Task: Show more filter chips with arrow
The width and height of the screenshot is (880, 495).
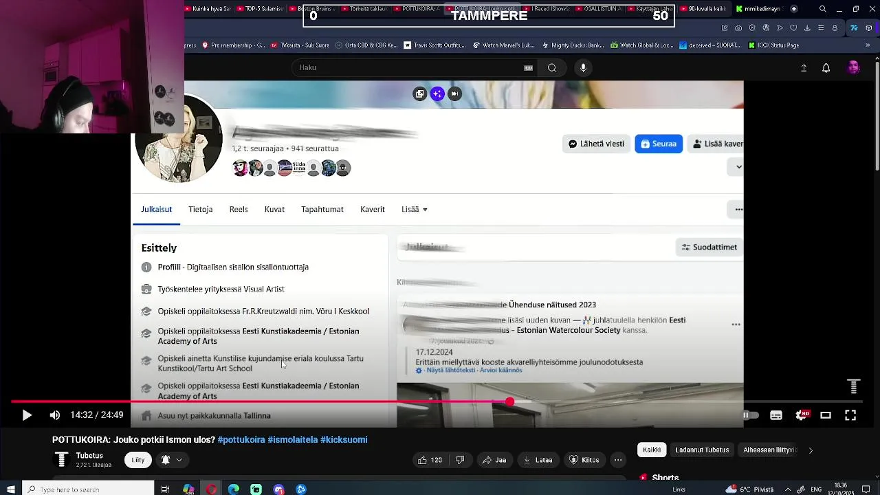Action: tap(811, 450)
